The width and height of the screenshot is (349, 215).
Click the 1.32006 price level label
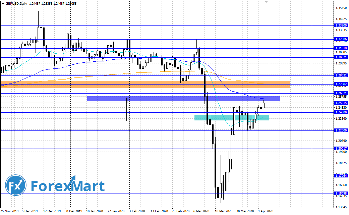pyautogui.click(x=341, y=39)
